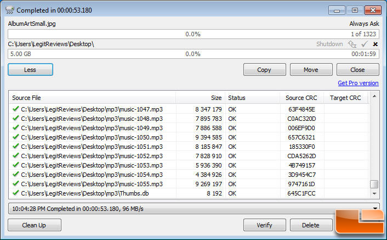The width and height of the screenshot is (387, 240).
Task: Sort by Status column header
Action: [253, 98]
